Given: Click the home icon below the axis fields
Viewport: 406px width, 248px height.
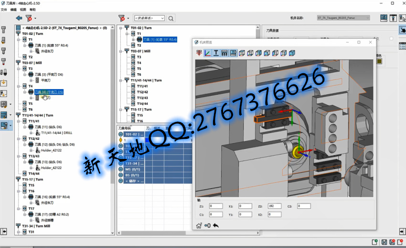Looking at the screenshot, I should 199,225.
